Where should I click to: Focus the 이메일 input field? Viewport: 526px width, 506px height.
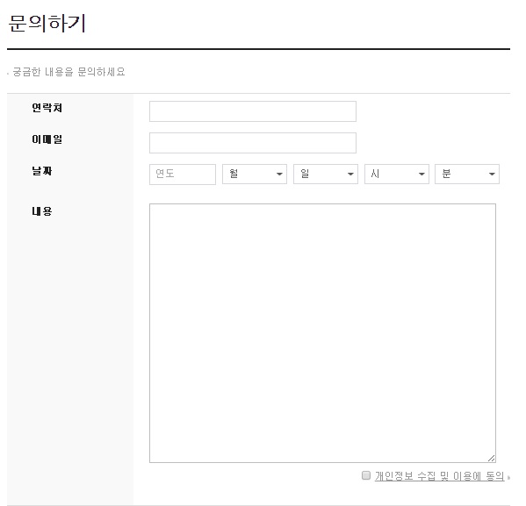point(253,143)
